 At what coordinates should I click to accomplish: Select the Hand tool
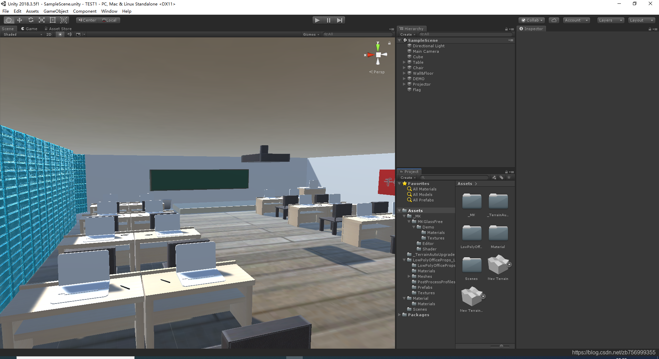tap(9, 20)
